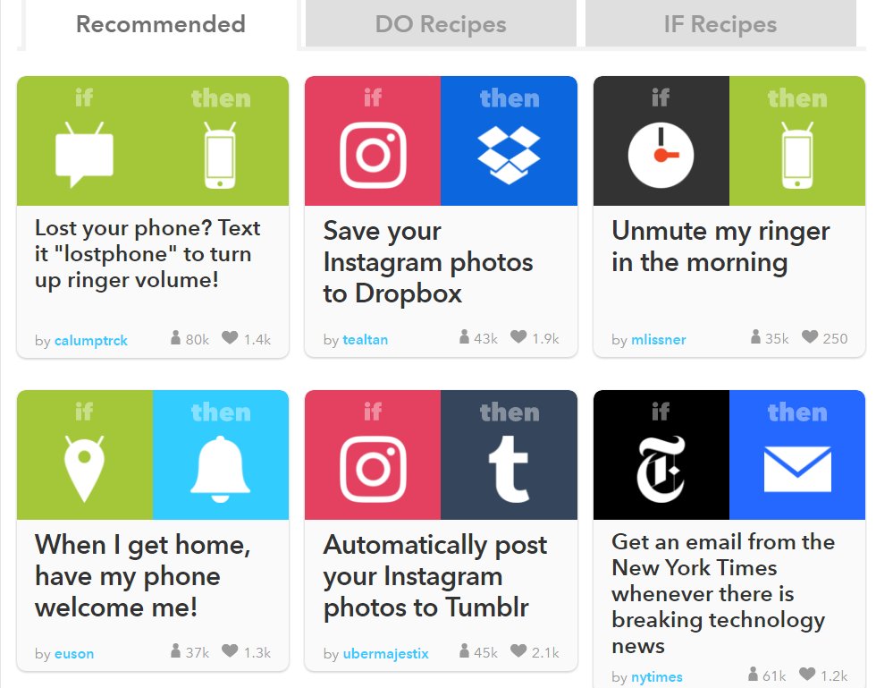Open the IF Recipes tab
This screenshot has height=688, width=876.
(720, 23)
